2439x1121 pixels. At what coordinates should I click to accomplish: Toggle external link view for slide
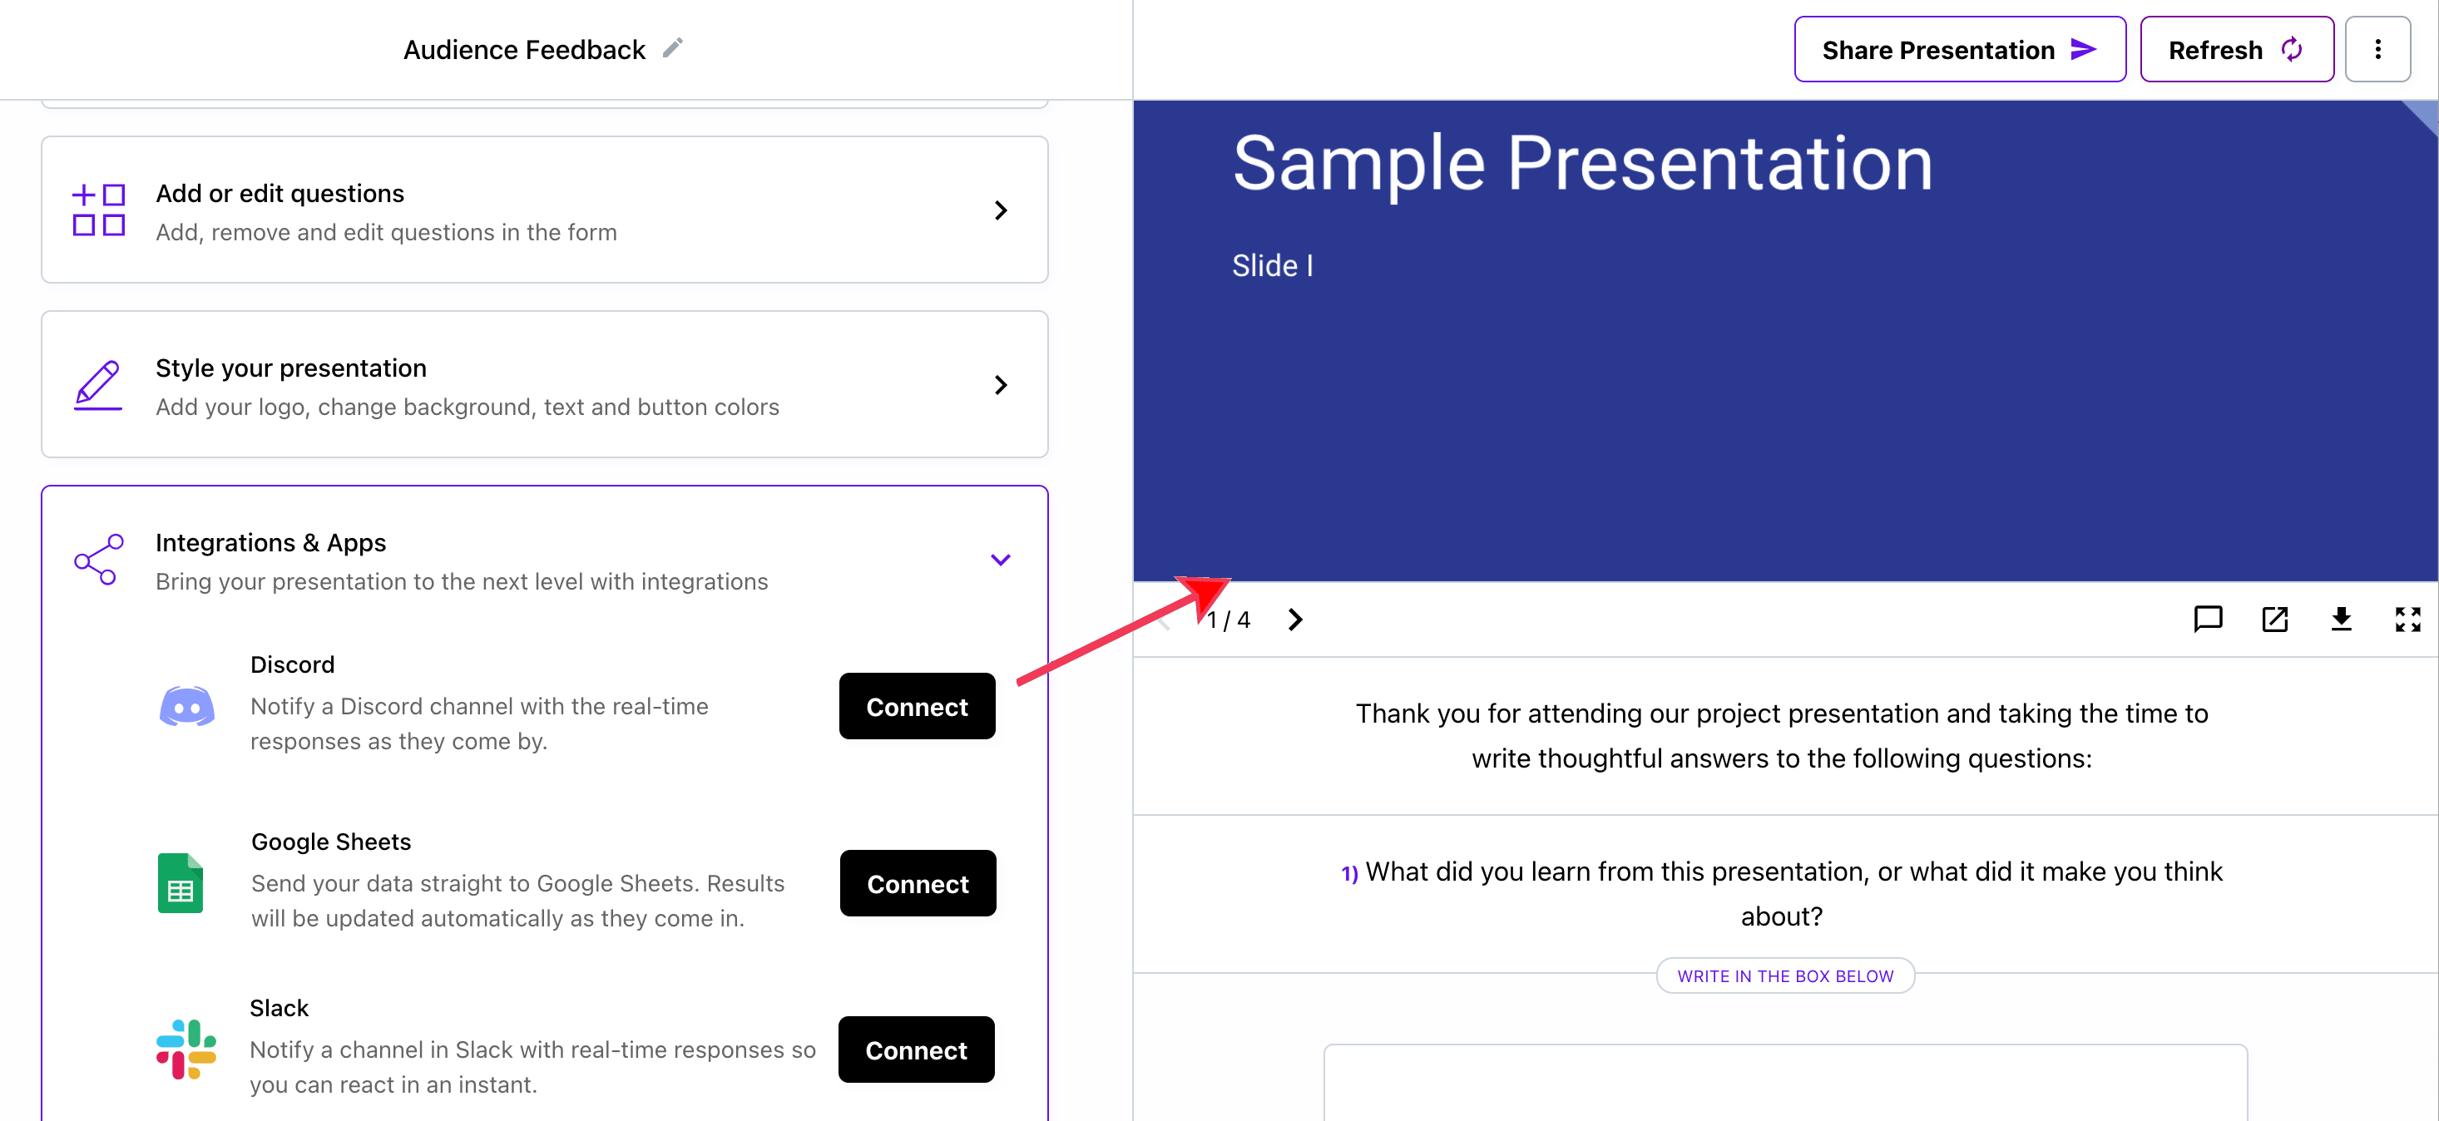(x=2273, y=619)
